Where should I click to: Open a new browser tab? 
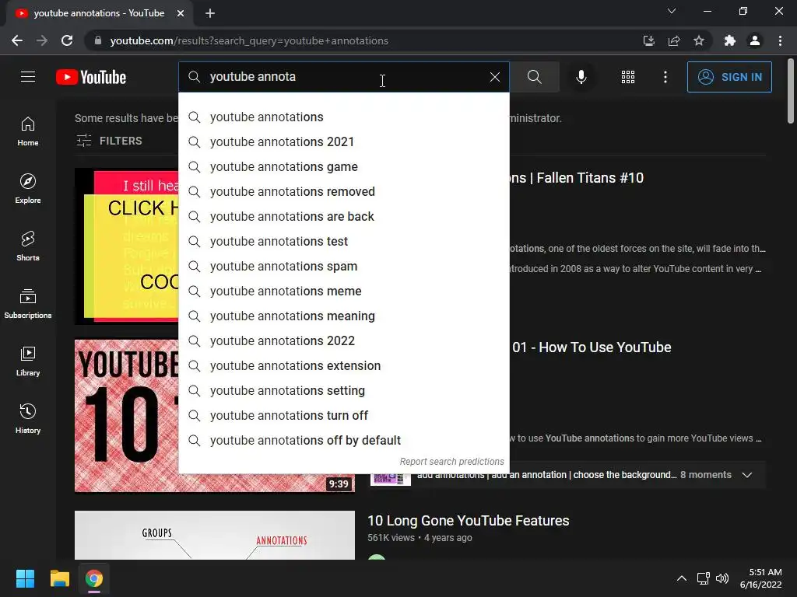(x=210, y=13)
